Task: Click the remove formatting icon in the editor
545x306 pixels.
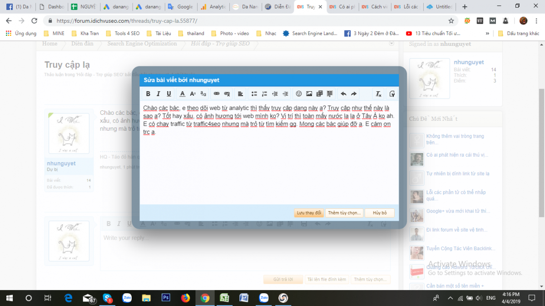Action: pos(378,94)
